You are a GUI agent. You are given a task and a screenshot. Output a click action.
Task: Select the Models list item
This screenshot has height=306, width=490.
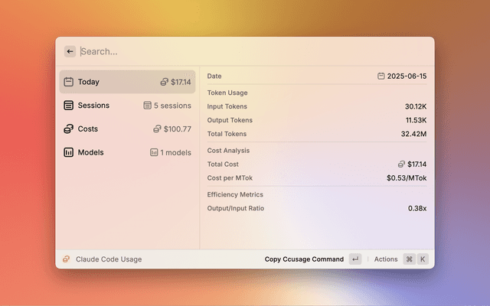(127, 152)
